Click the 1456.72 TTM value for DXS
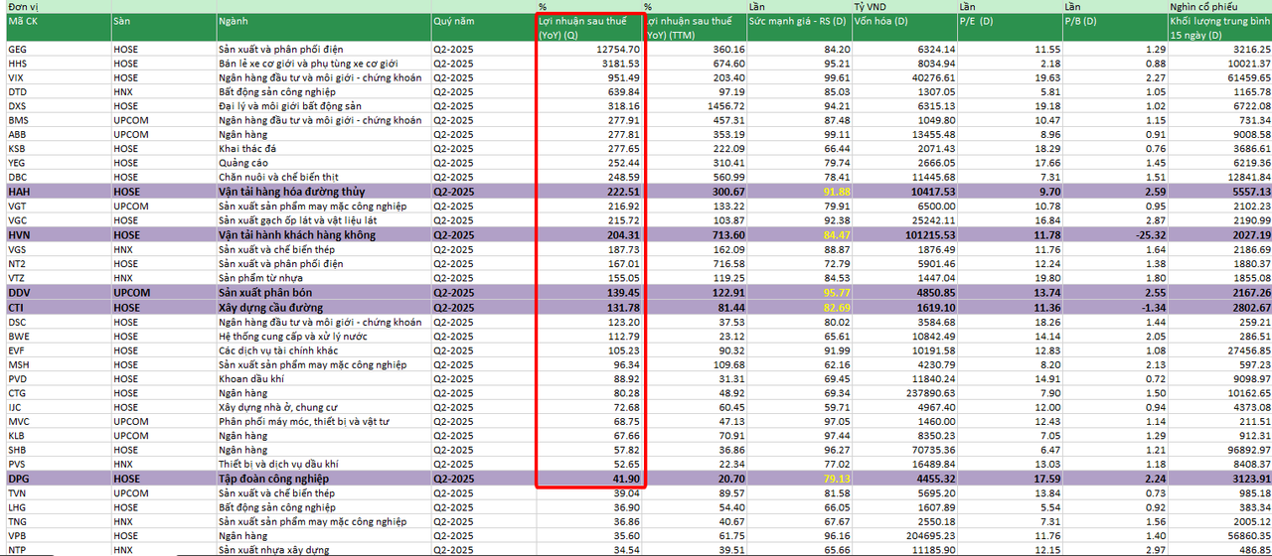This screenshot has width=1272, height=556. pos(725,105)
